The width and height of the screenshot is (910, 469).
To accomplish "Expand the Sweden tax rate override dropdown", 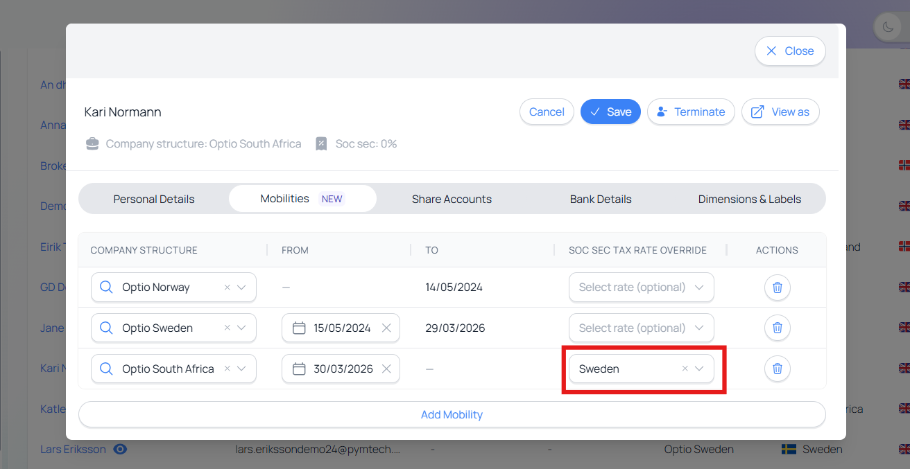I will (699, 369).
